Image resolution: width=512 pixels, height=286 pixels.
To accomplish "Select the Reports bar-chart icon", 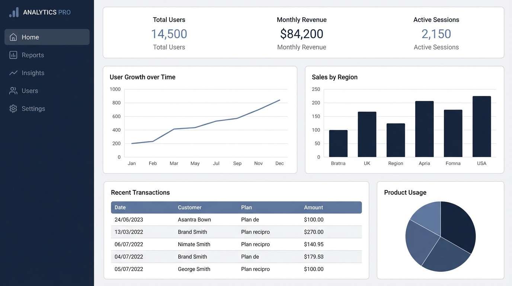I will (x=13, y=55).
